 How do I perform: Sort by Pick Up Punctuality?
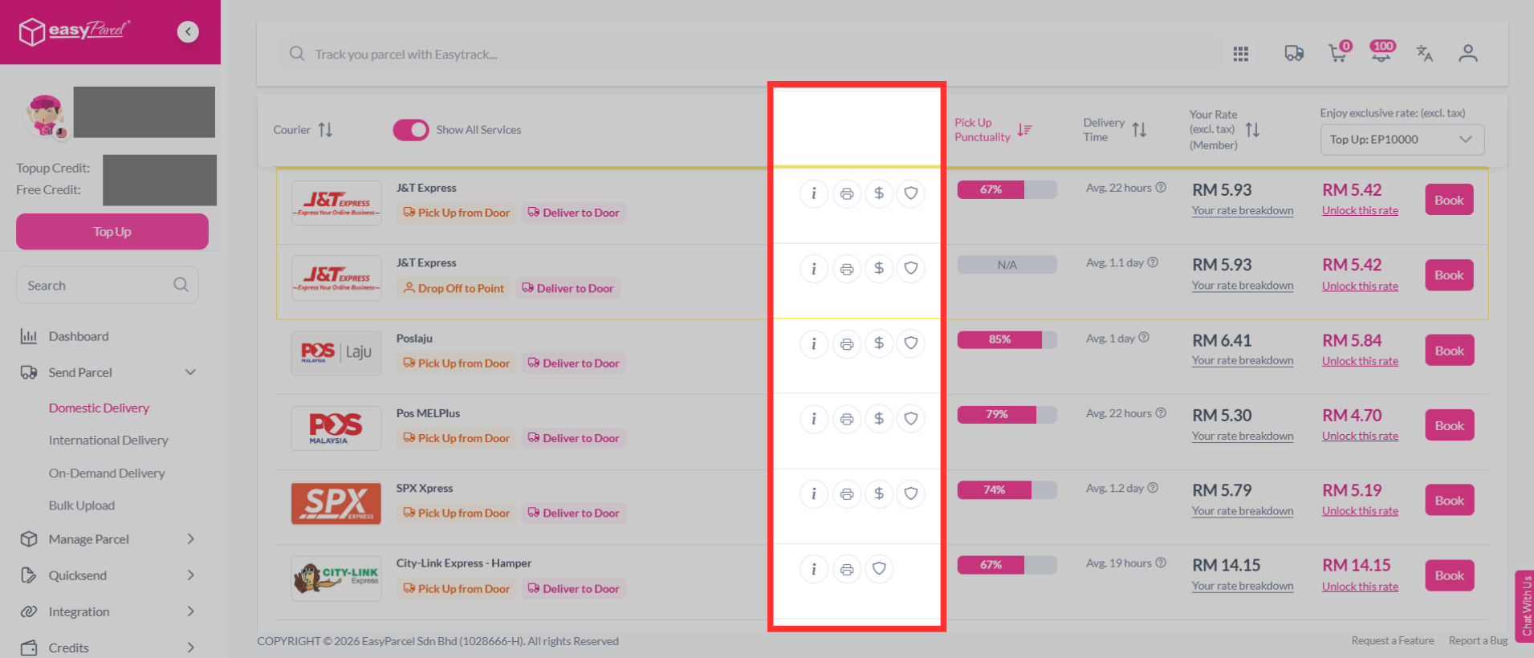coord(993,130)
